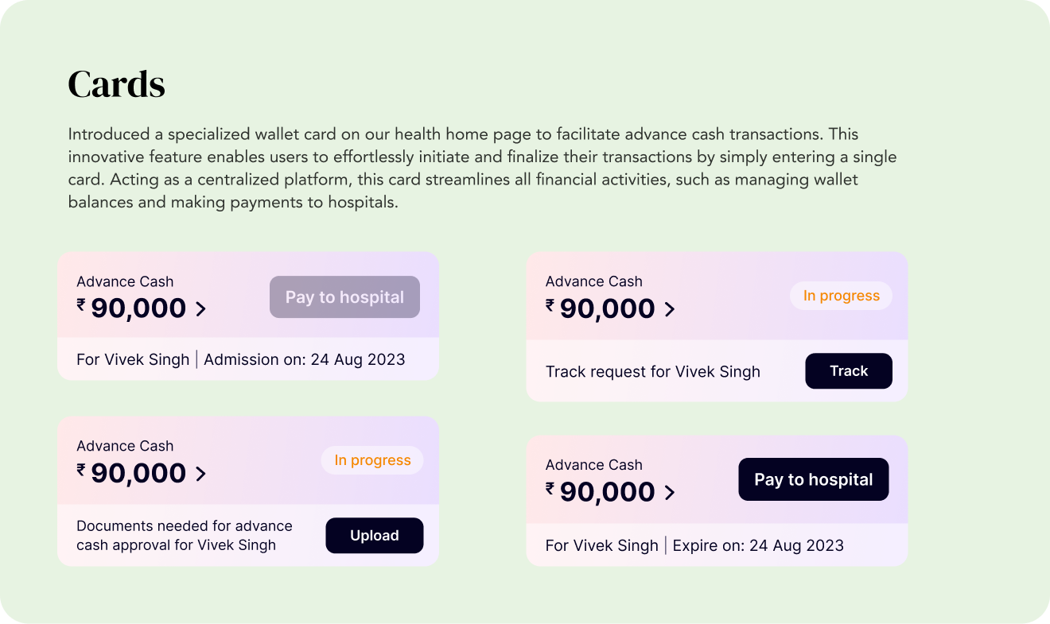Click the chevron arrow in the Track card
The image size is (1050, 624).
coord(670,309)
